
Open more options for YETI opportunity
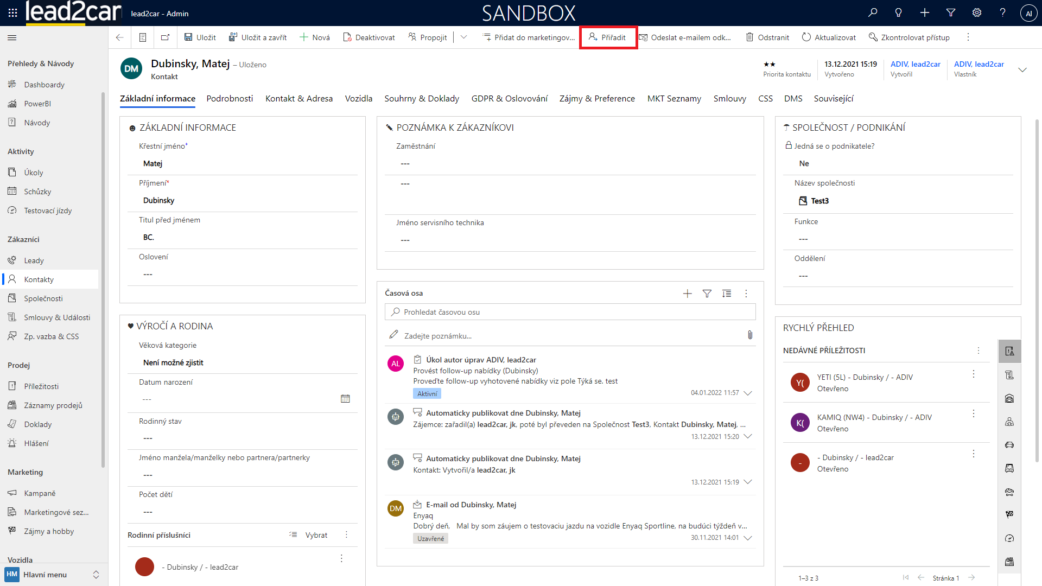974,374
